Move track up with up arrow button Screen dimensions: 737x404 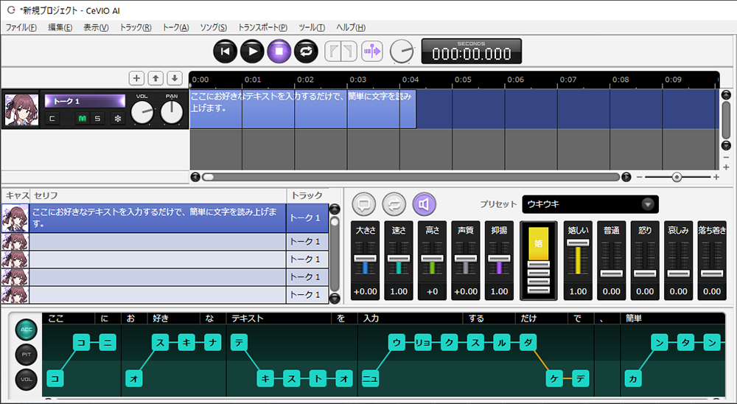pos(156,78)
